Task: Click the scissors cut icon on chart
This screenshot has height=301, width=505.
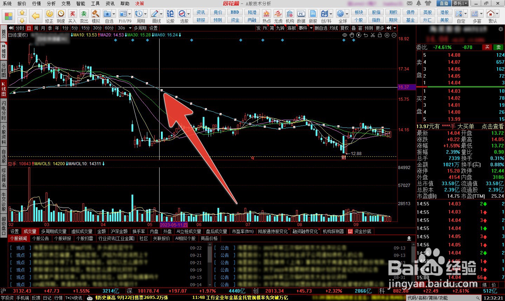Action: 373,35
